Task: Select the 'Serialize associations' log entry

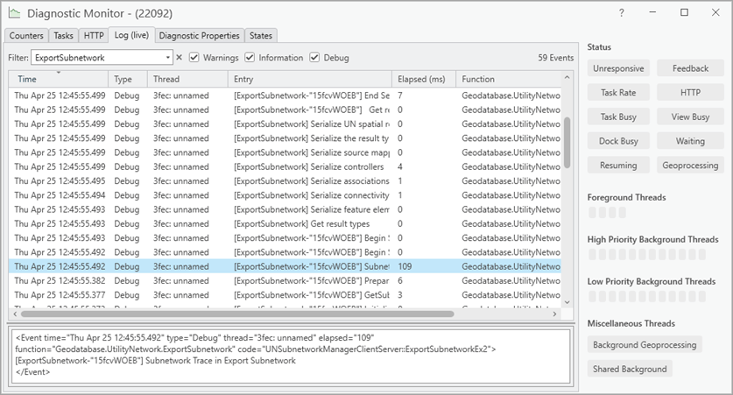Action: pos(285,181)
